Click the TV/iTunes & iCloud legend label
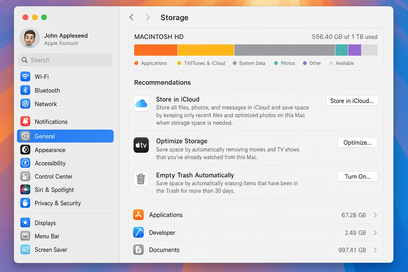Viewport: 408px width, 272px height. tap(205, 63)
